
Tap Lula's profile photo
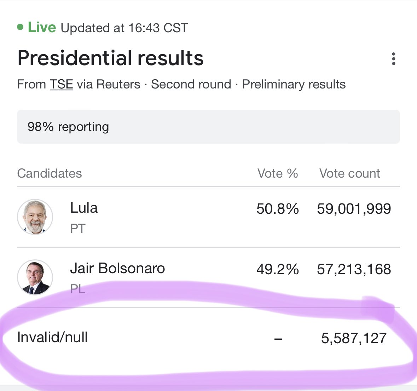[x=35, y=217]
